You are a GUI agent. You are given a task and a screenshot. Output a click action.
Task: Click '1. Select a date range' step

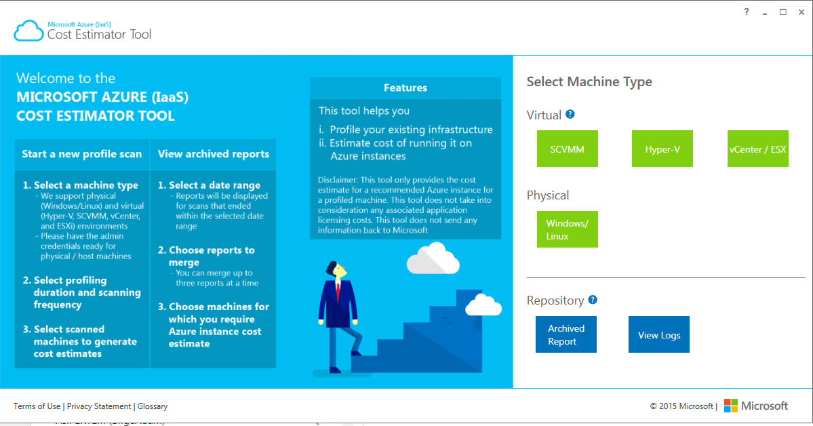click(x=209, y=185)
